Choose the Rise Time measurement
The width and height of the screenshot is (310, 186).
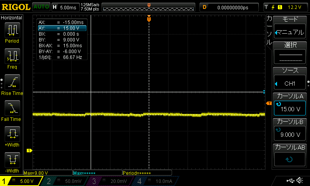coord(12,84)
